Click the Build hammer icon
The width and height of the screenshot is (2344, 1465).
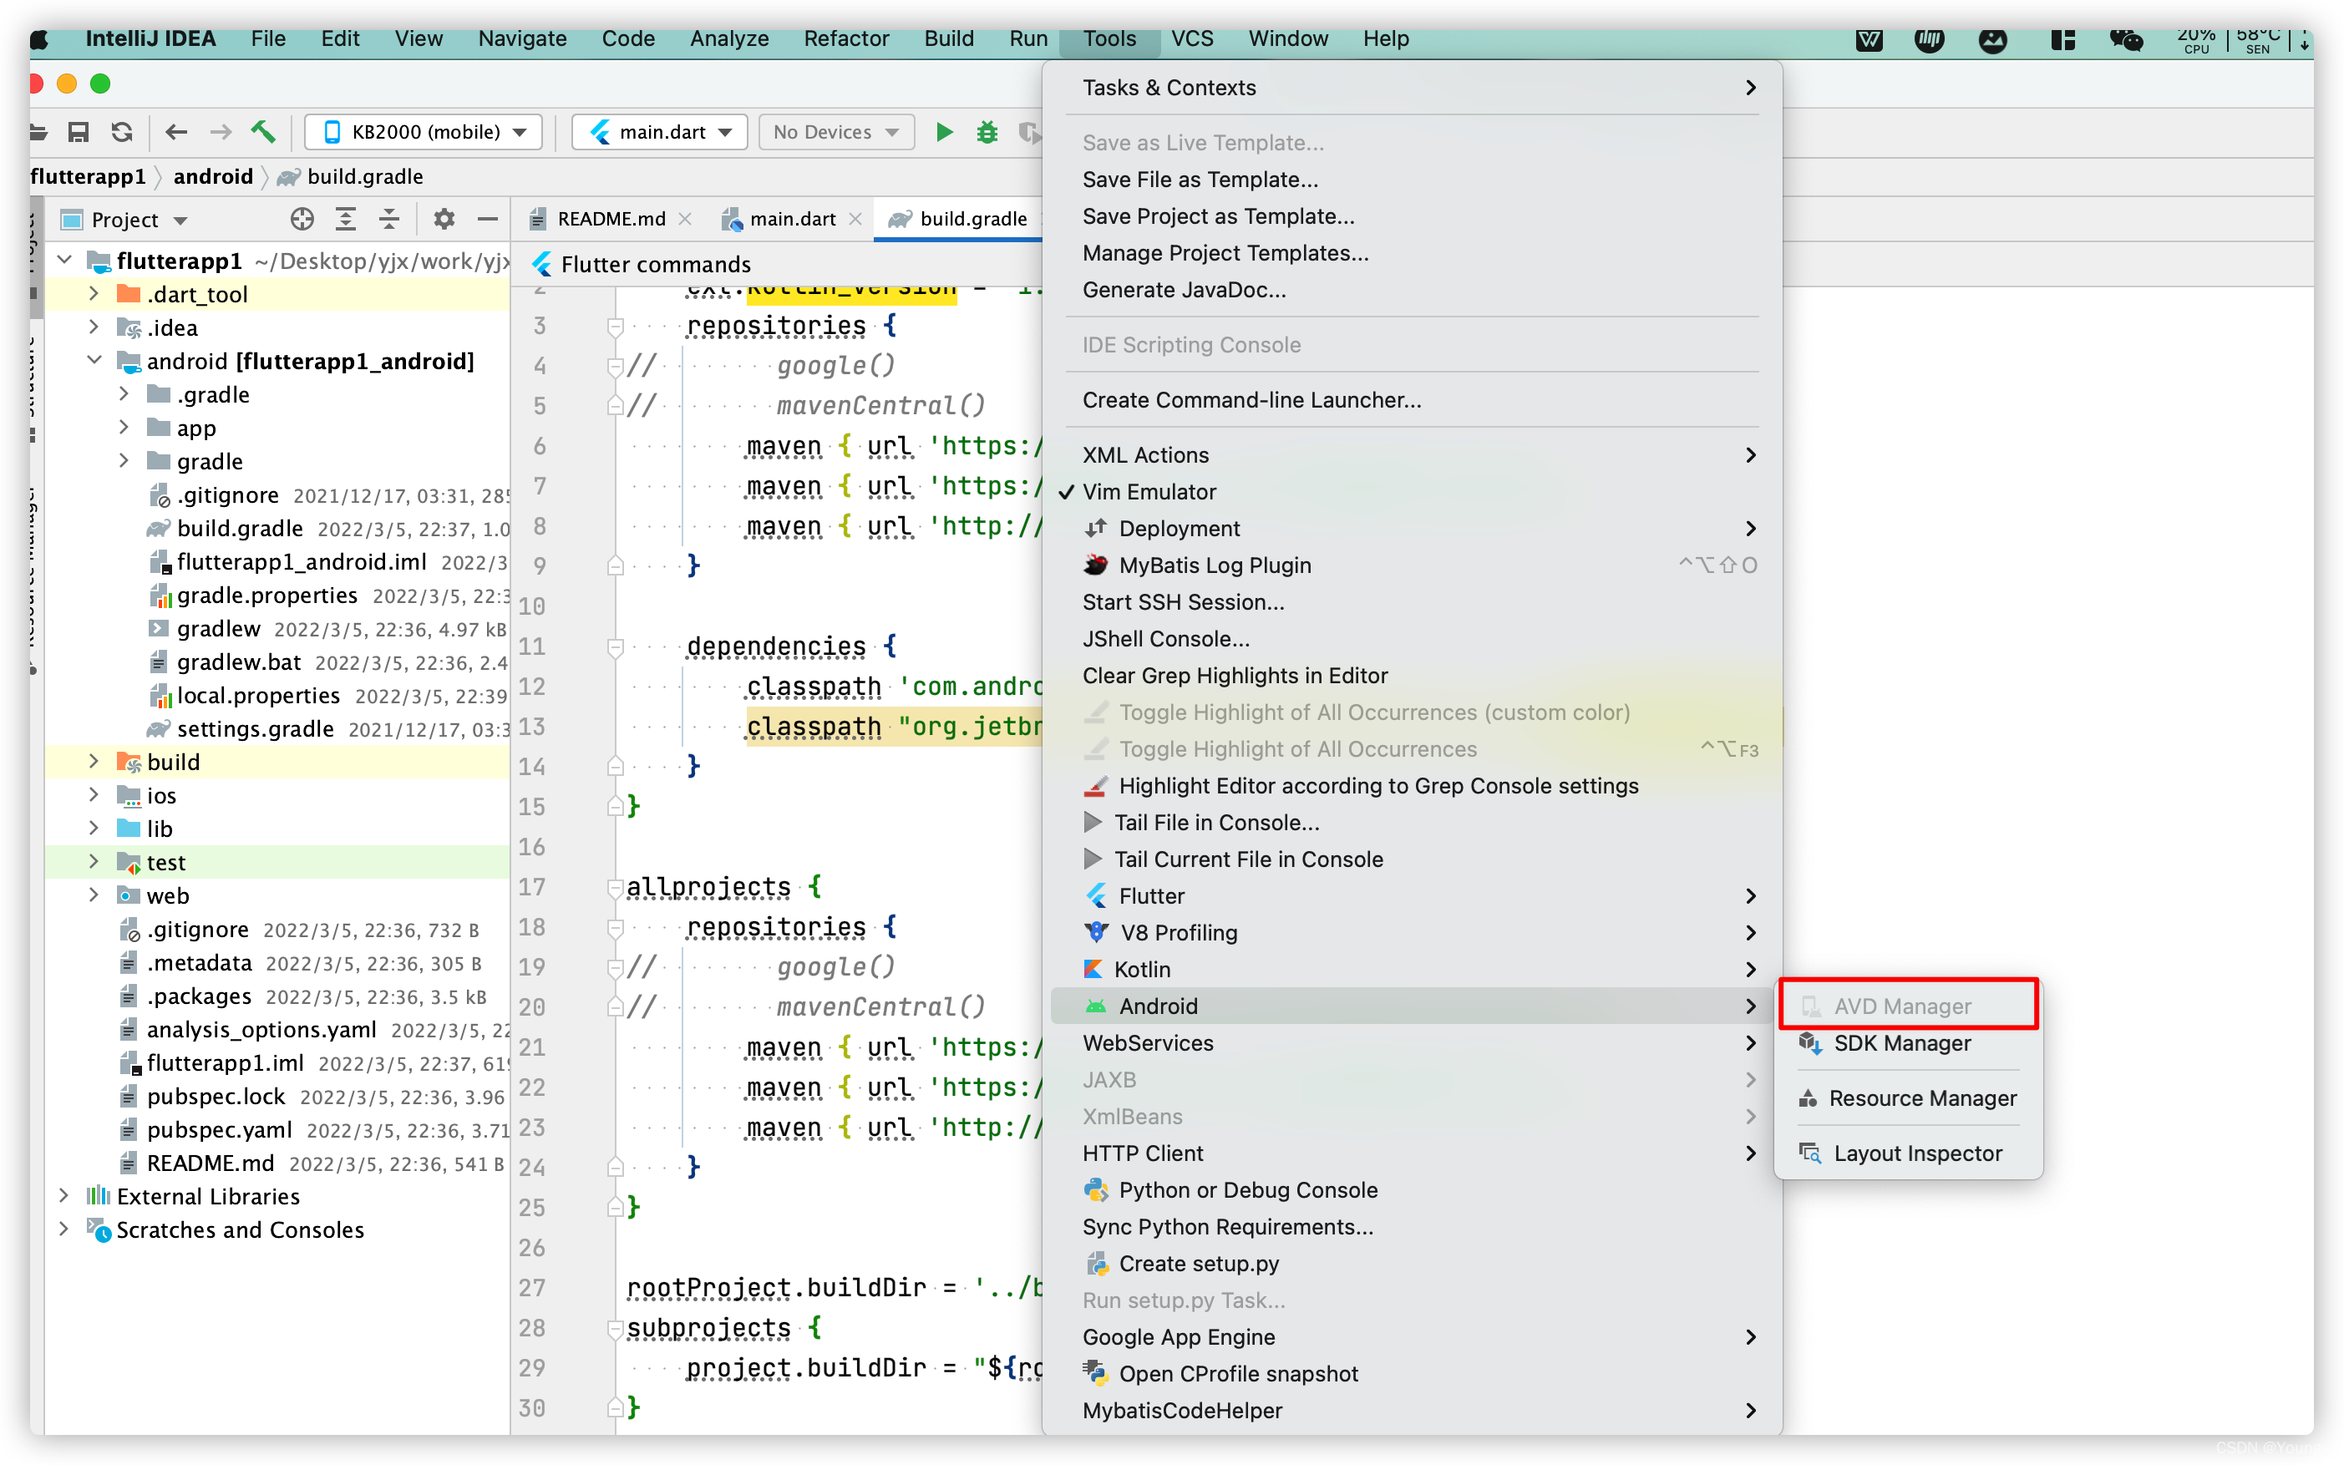[x=264, y=132]
